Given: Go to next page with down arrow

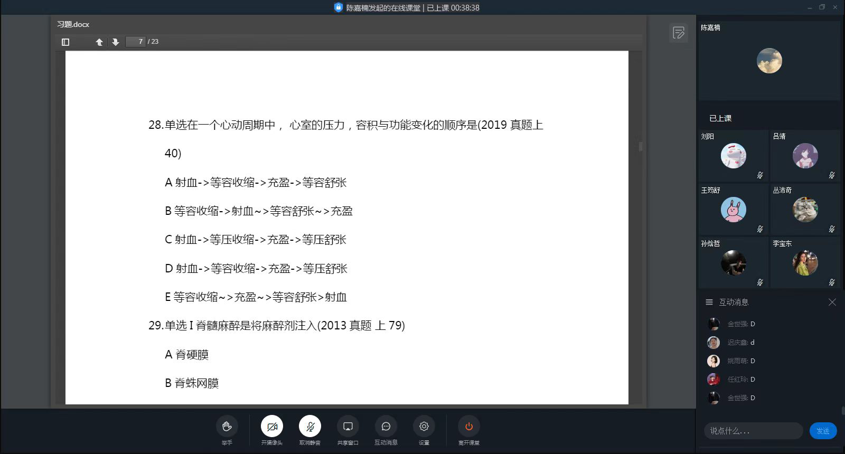Looking at the screenshot, I should click(115, 42).
